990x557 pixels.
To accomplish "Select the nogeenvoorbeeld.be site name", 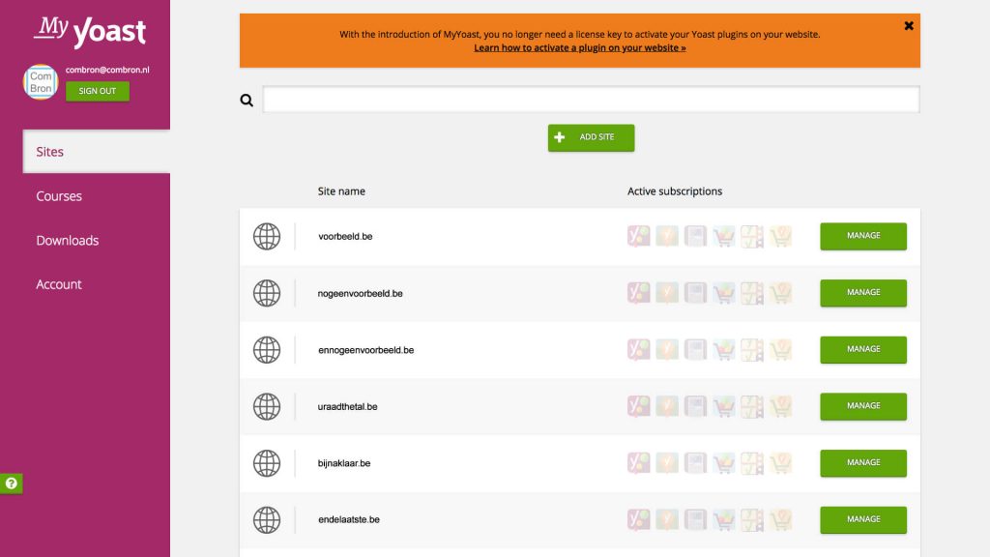I will pyautogui.click(x=360, y=293).
